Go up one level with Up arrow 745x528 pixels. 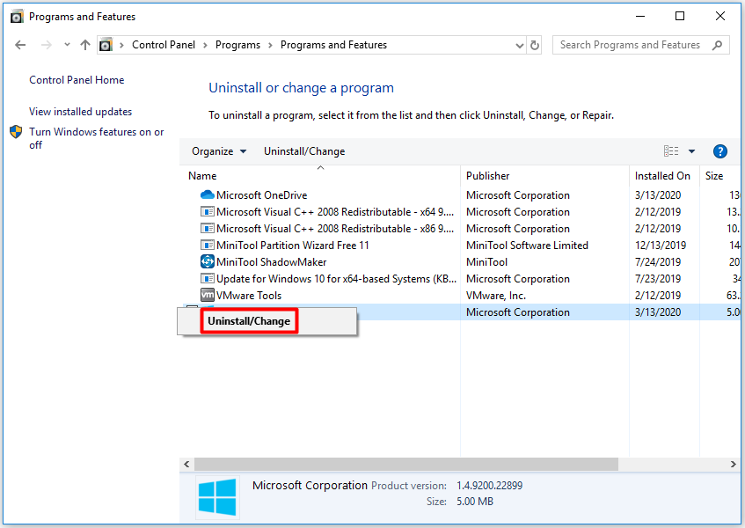85,45
